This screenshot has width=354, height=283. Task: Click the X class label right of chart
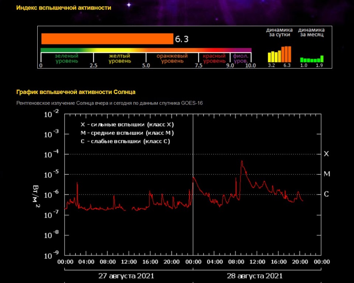(x=326, y=154)
